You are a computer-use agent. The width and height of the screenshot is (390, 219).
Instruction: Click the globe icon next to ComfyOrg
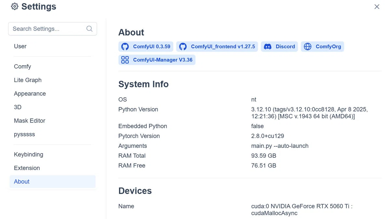pos(307,47)
